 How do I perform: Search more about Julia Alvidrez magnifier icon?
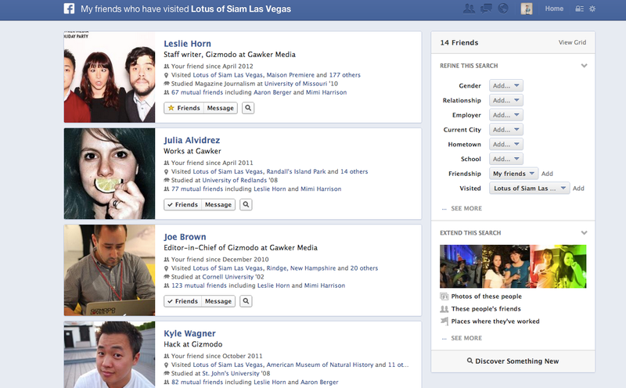(x=246, y=204)
